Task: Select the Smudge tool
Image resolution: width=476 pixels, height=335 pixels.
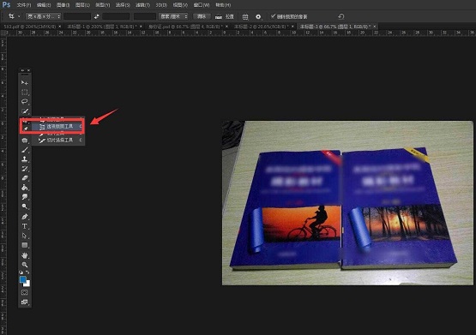Action: (x=25, y=197)
